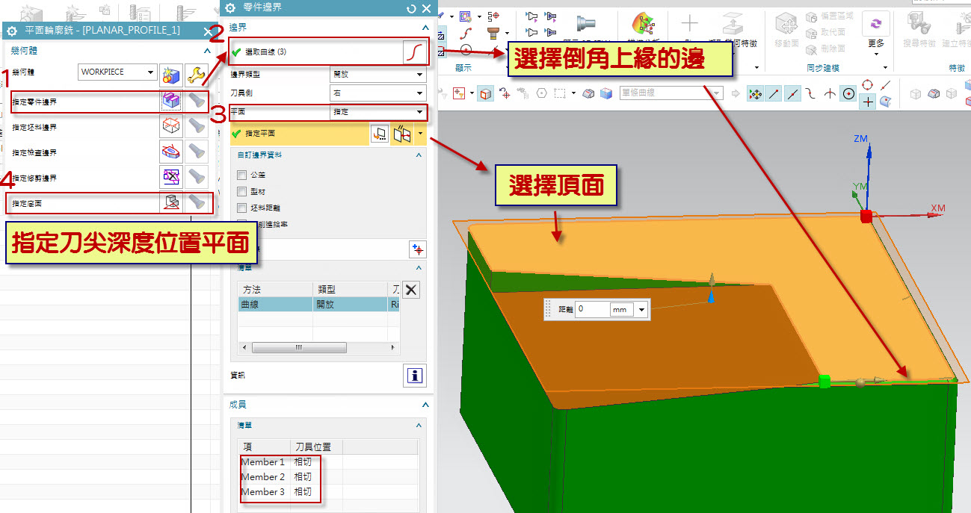This screenshot has width=971, height=513.
Task: Show 指定零件邊界 with its flashlight icon
Action: point(197,102)
